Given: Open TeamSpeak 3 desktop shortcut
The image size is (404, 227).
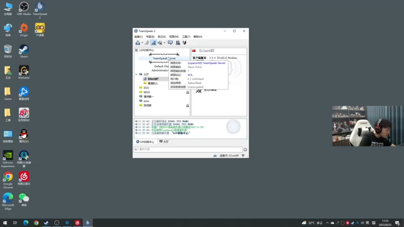Looking at the screenshot, I should tap(40, 10).
